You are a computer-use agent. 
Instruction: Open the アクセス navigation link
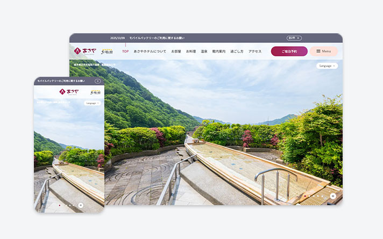(255, 51)
